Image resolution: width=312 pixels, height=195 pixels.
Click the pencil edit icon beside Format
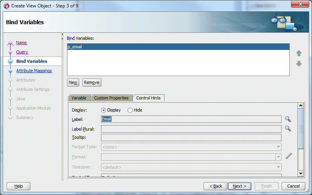pyautogui.click(x=289, y=156)
